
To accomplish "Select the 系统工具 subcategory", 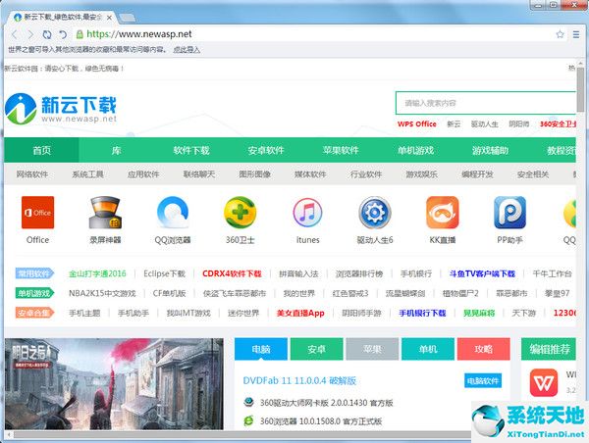I will coord(87,174).
